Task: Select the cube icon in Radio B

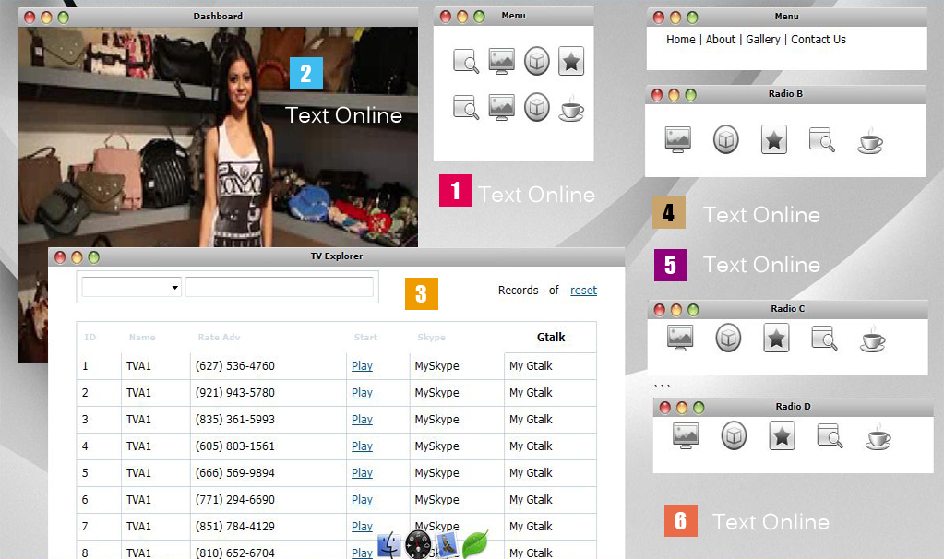Action: tap(725, 139)
